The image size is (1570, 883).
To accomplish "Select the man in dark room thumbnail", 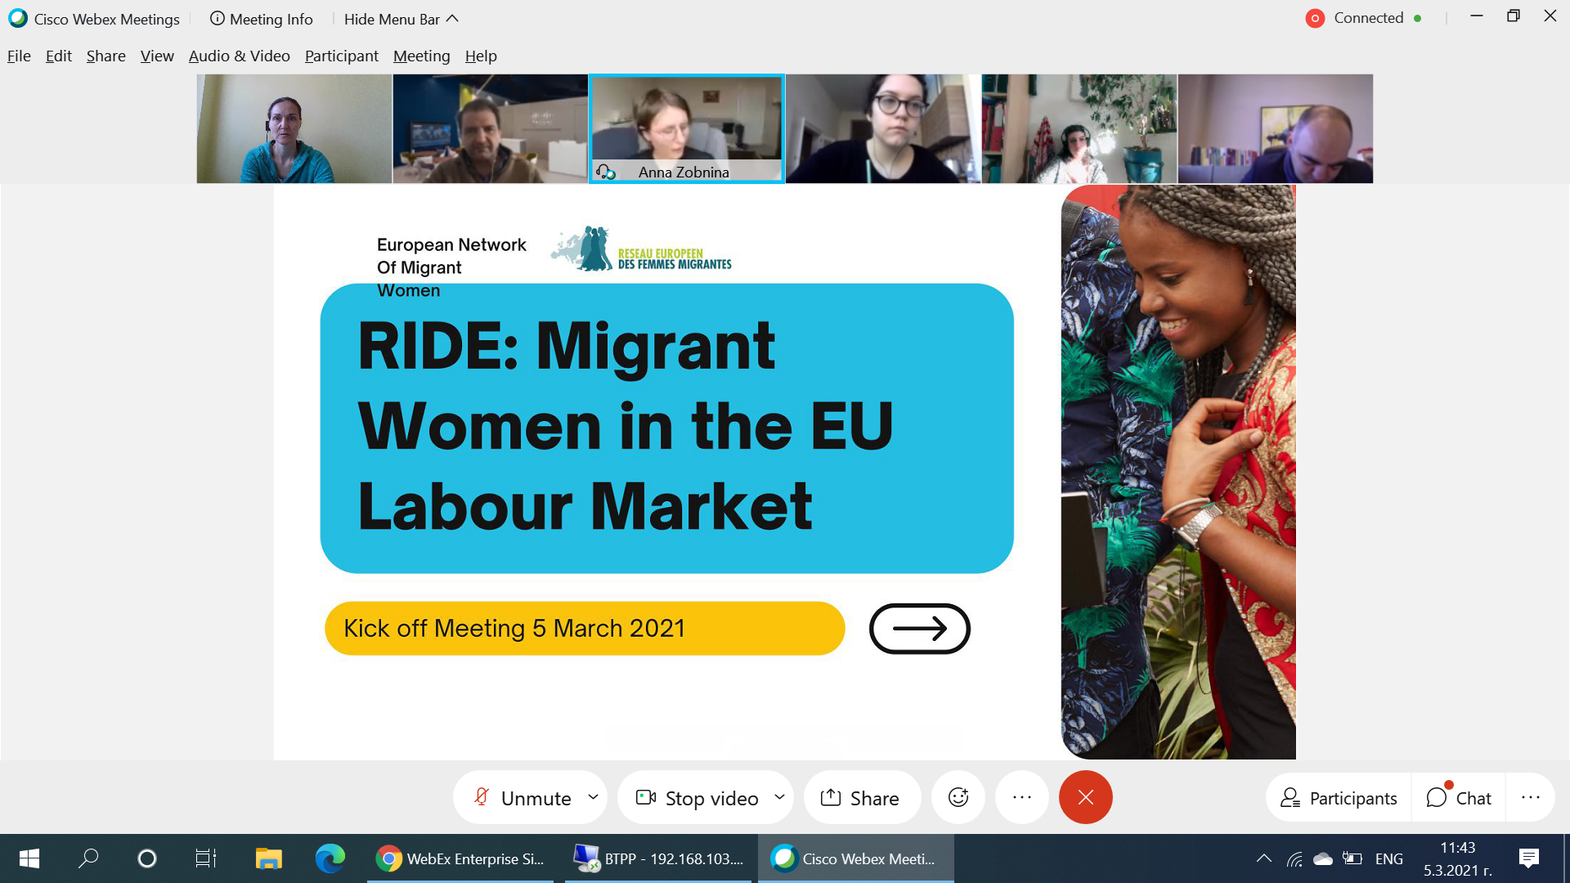I will 491,128.
